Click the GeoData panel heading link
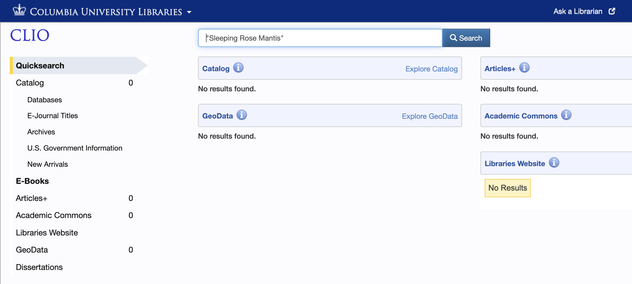The width and height of the screenshot is (632, 284). click(x=218, y=116)
